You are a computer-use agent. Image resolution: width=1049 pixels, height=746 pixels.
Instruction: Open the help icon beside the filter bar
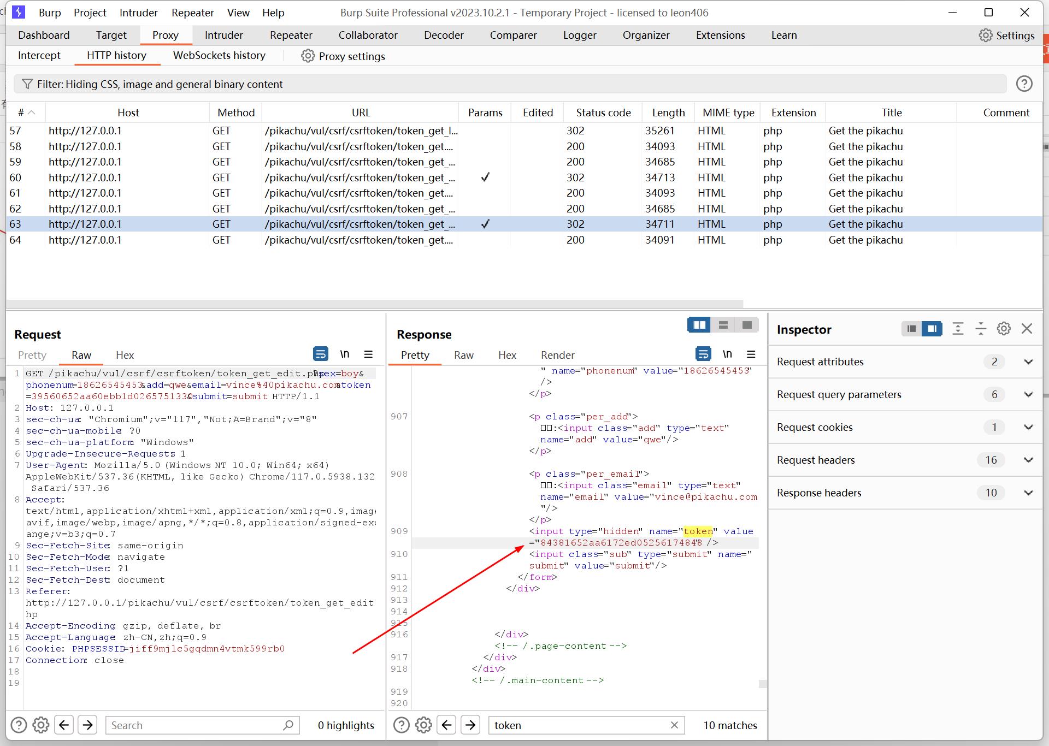(1024, 84)
